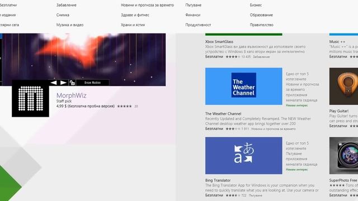Click Weather Channel category tag Новини и прогноза
The image size is (358, 201).
(274, 129)
